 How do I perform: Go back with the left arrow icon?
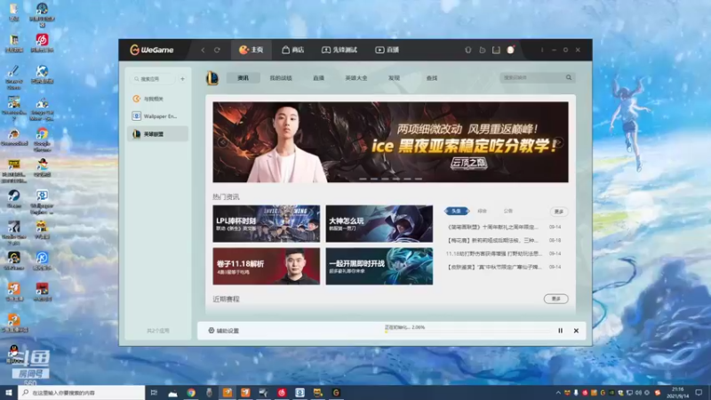(x=204, y=50)
